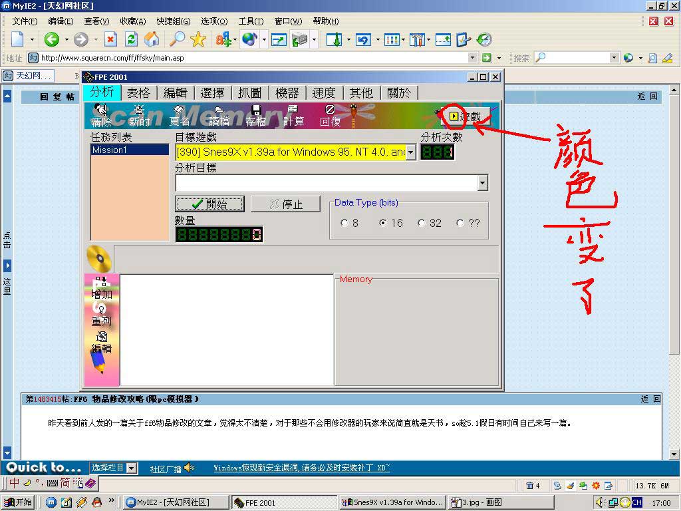Click the green Go arrow beside address bar
681x511 pixels.
[487, 58]
